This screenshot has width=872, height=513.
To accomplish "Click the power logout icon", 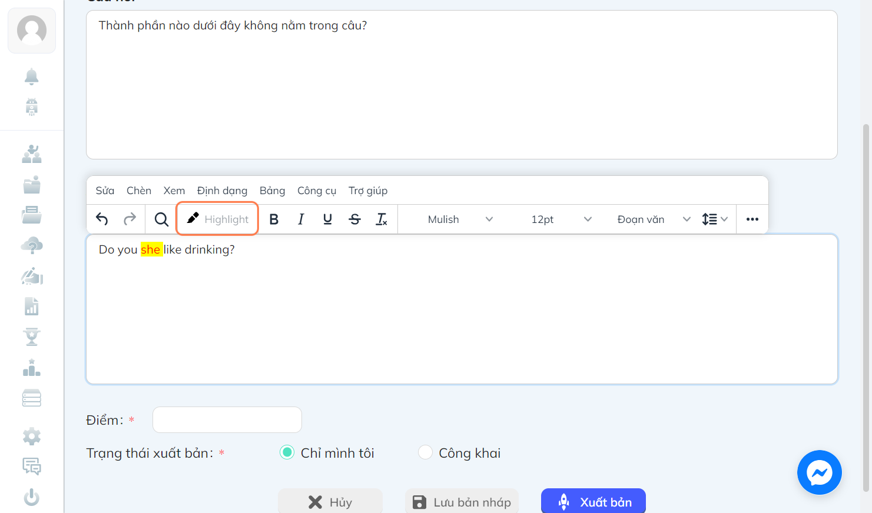I will [32, 498].
